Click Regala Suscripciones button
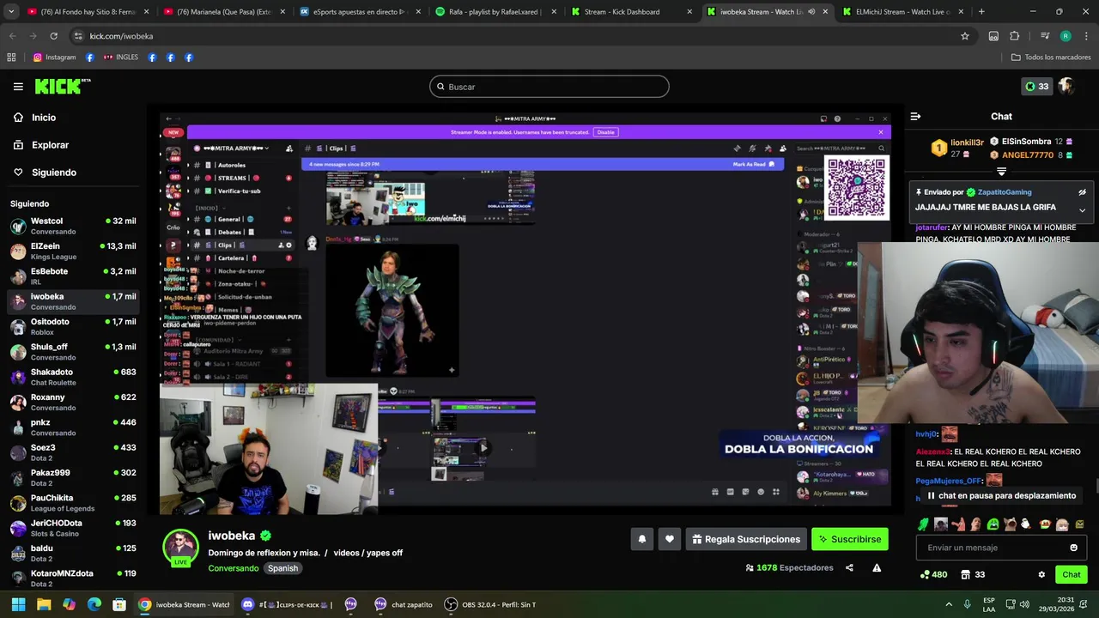The height and width of the screenshot is (618, 1099). 747,539
